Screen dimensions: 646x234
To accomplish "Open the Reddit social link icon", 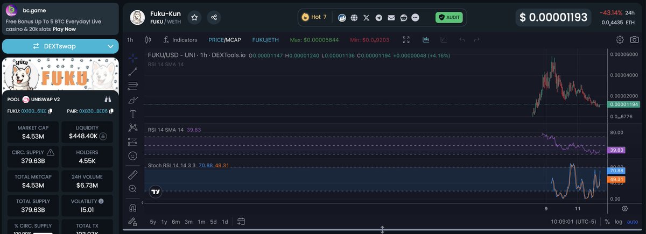I will [404, 17].
